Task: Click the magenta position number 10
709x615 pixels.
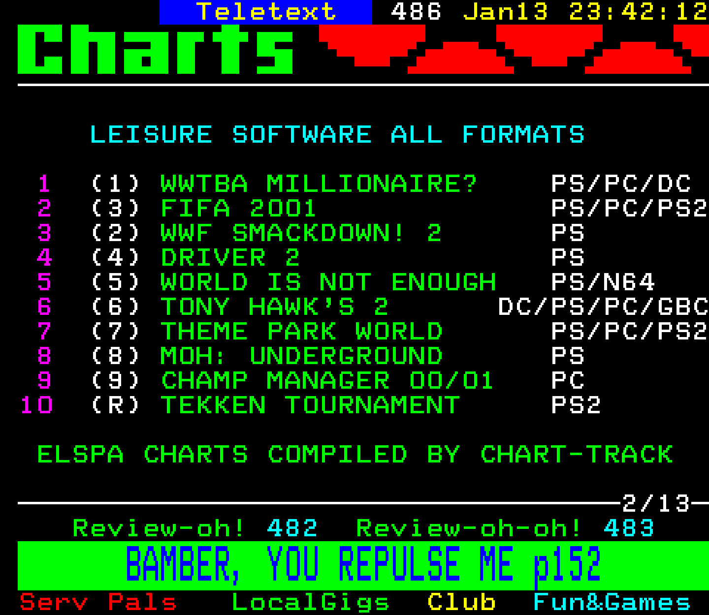Action: point(36,405)
